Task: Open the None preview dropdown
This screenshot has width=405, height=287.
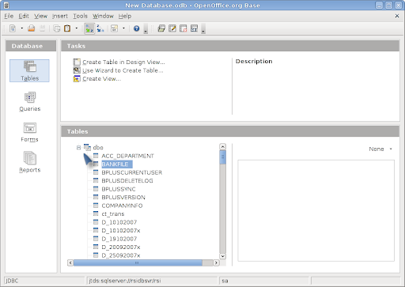Action: [x=380, y=149]
